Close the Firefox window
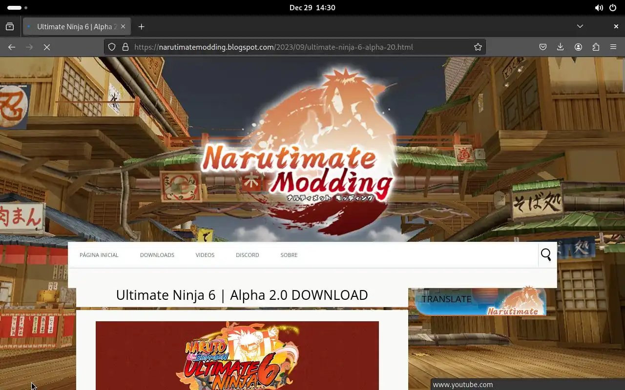The image size is (625, 390). pyautogui.click(x=616, y=26)
